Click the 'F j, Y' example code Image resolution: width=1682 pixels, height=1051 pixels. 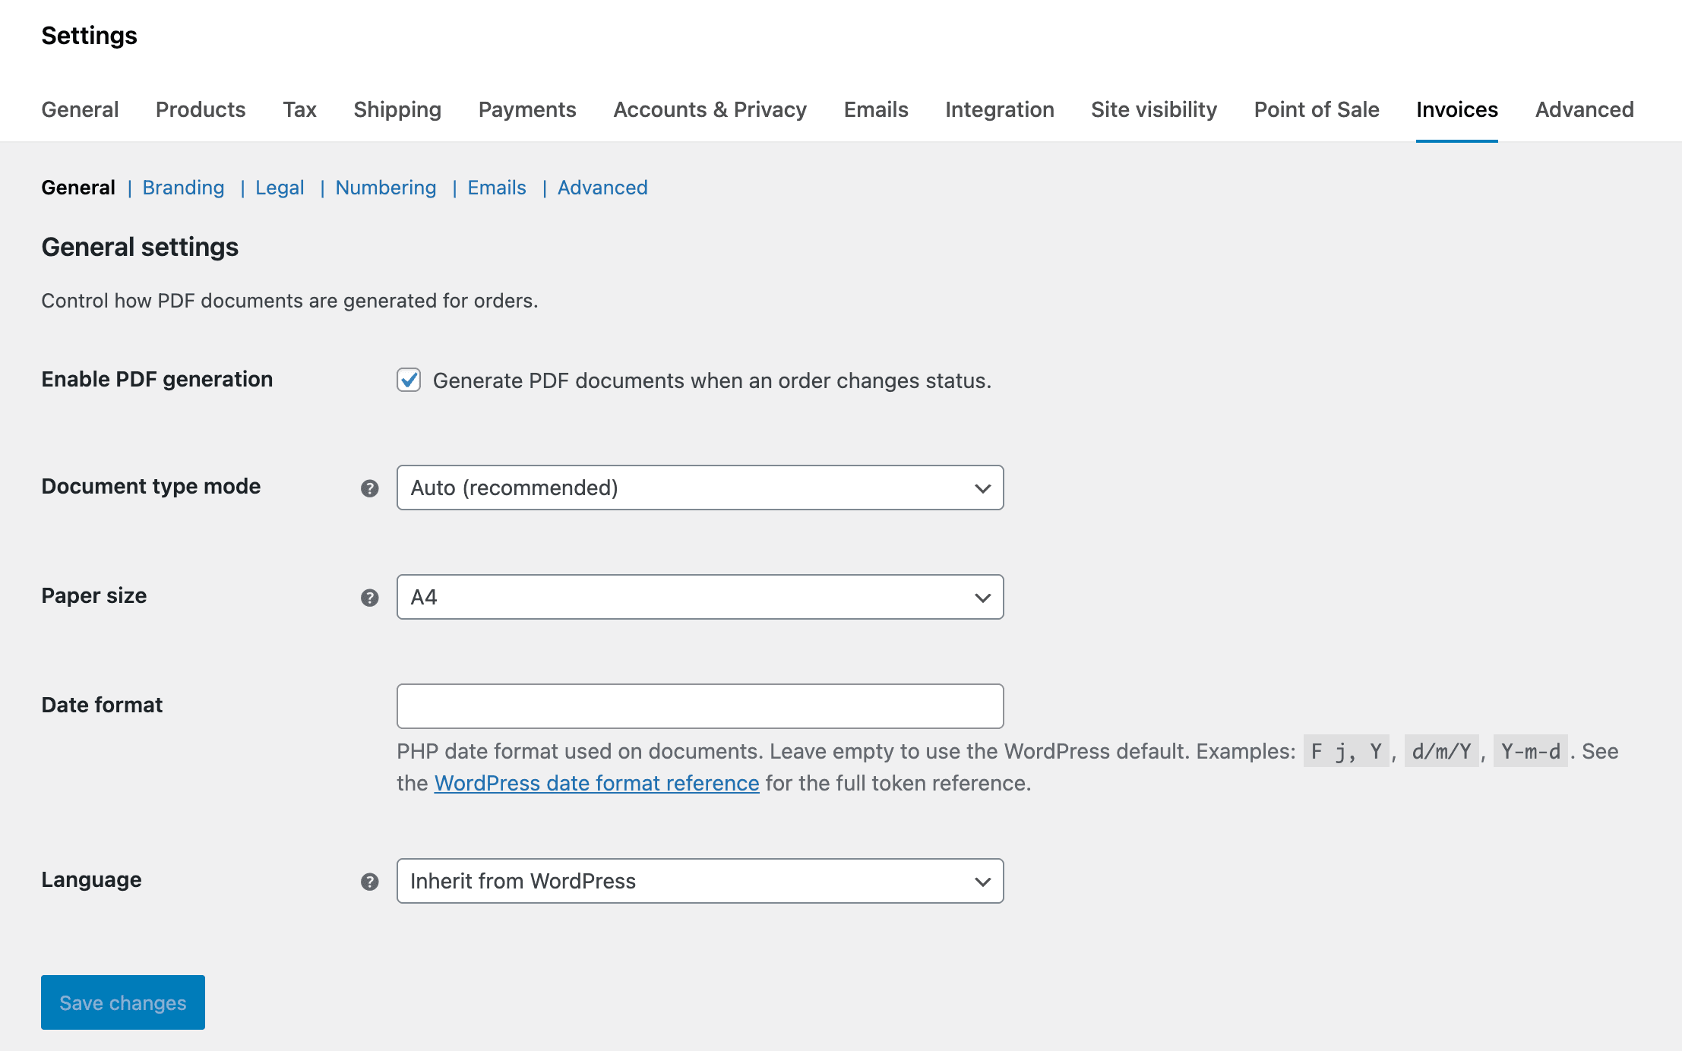(1346, 751)
